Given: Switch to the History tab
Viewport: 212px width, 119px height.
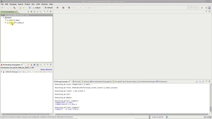Looking at the screenshot, I should pos(85,82).
